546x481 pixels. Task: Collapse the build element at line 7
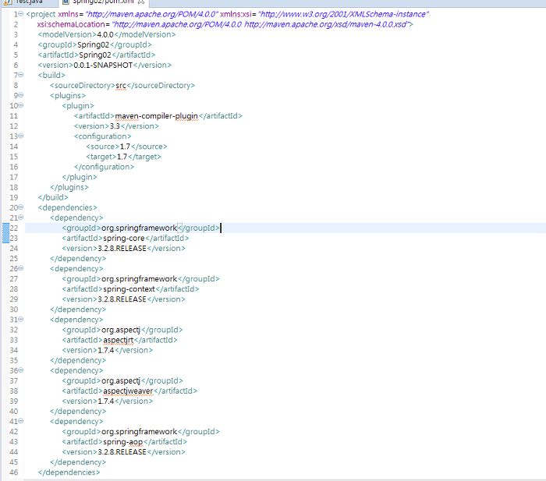(20, 75)
